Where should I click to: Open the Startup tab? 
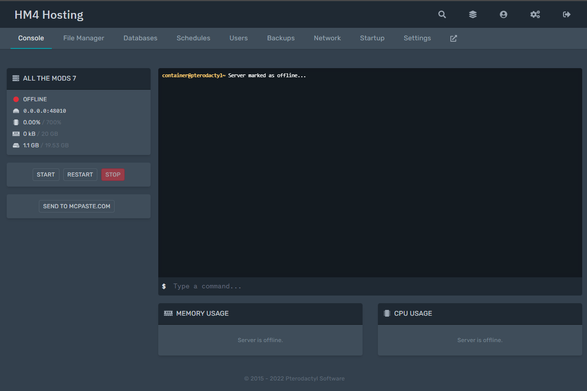click(372, 38)
